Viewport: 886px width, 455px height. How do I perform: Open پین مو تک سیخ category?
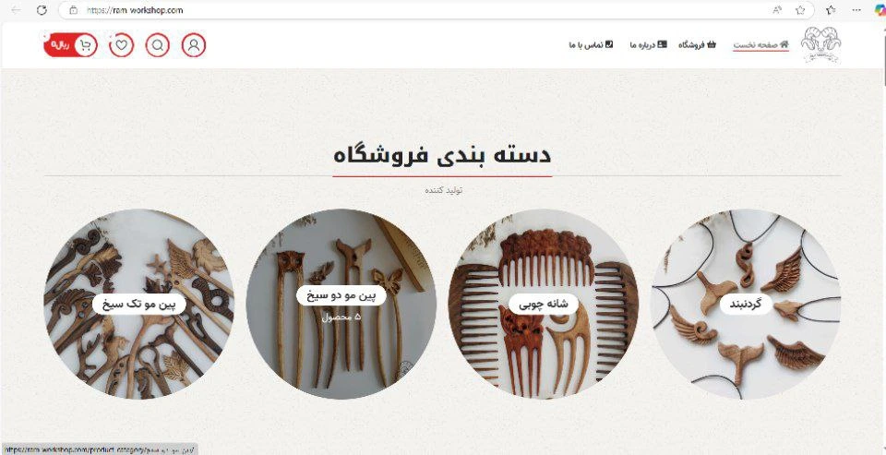(139, 304)
